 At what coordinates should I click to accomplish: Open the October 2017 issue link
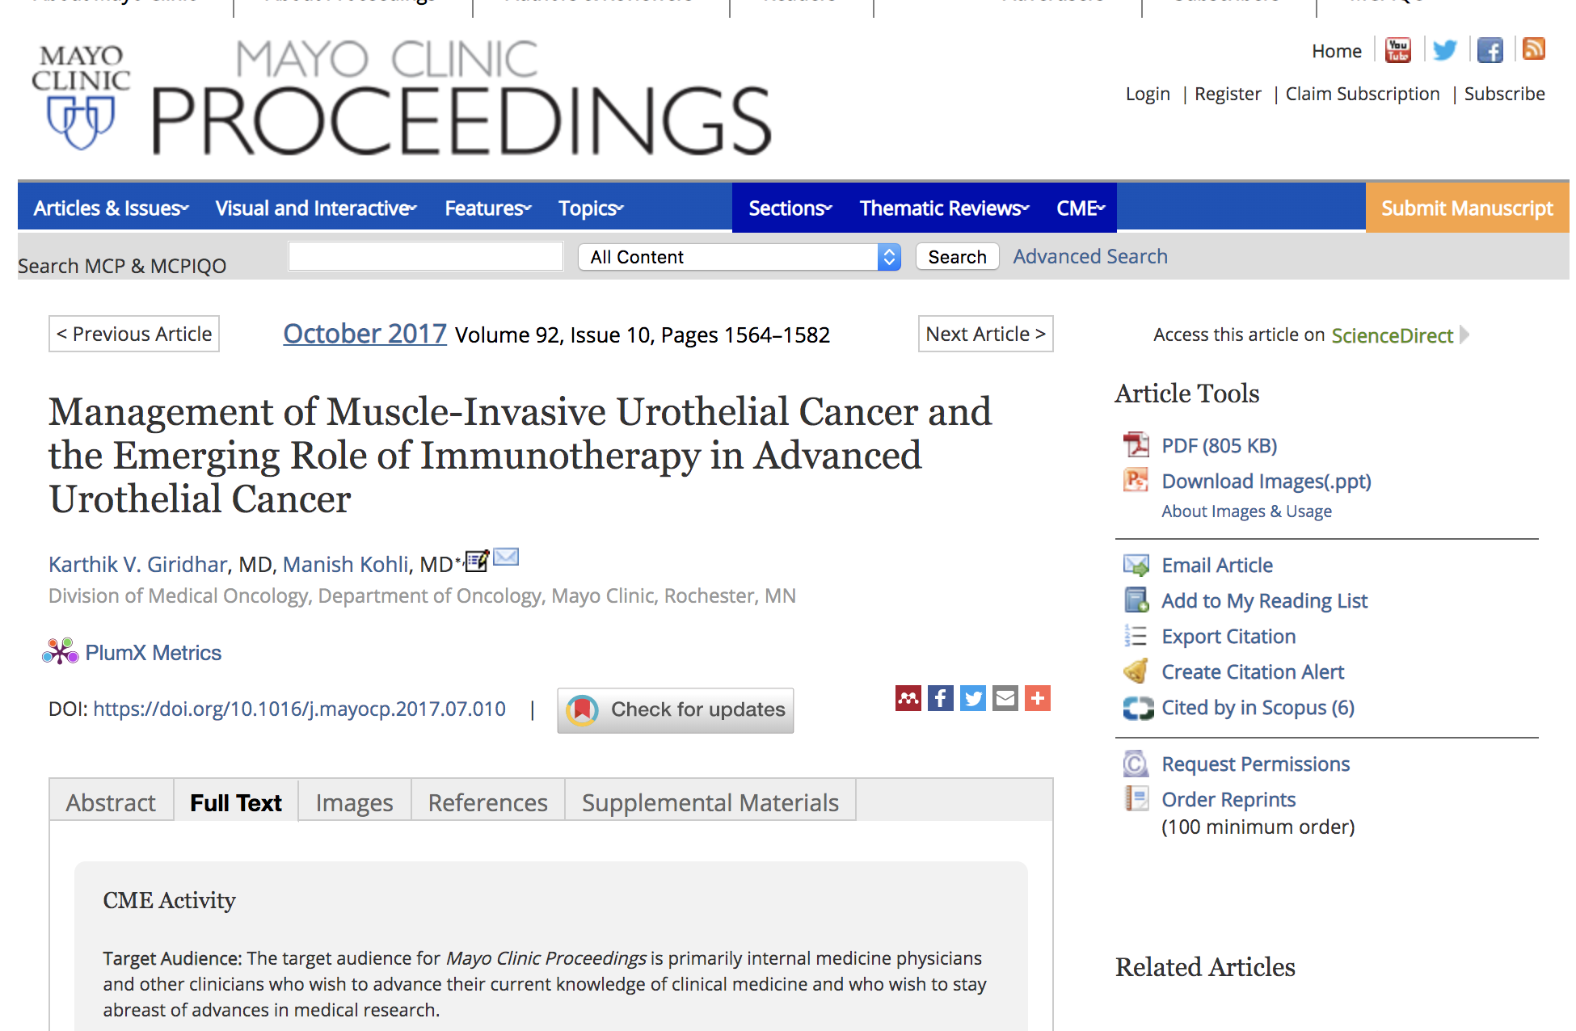point(365,334)
